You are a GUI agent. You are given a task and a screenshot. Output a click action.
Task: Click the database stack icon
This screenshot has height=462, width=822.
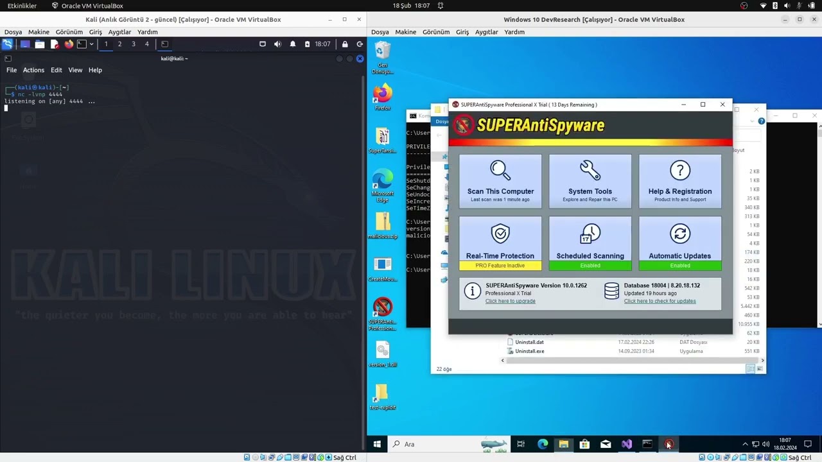pos(612,291)
